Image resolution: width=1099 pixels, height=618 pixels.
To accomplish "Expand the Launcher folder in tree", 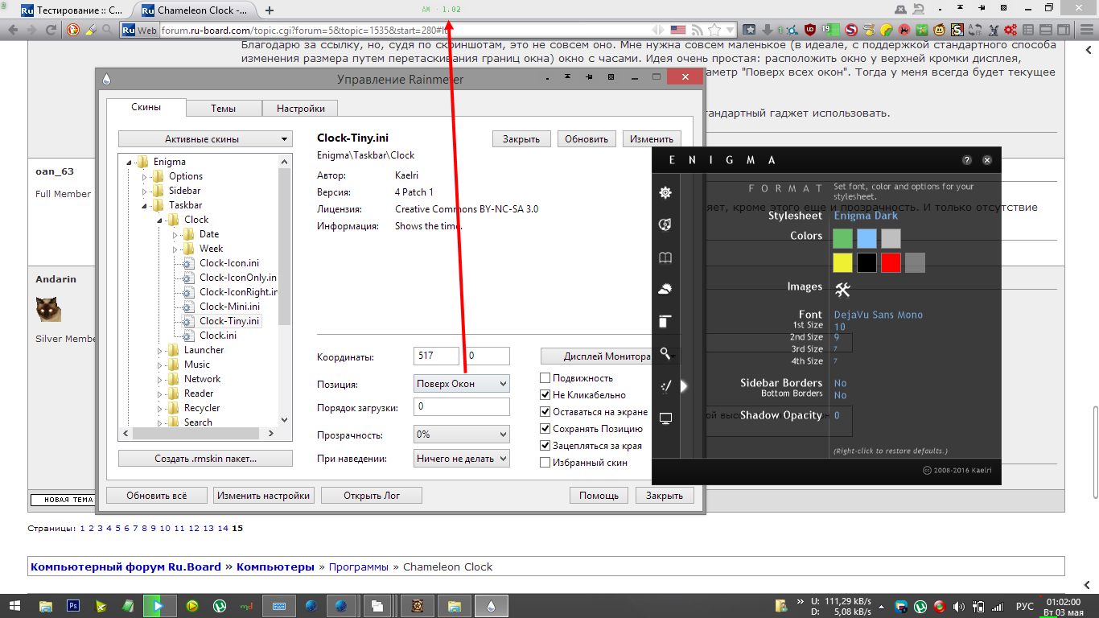I will (x=161, y=350).
